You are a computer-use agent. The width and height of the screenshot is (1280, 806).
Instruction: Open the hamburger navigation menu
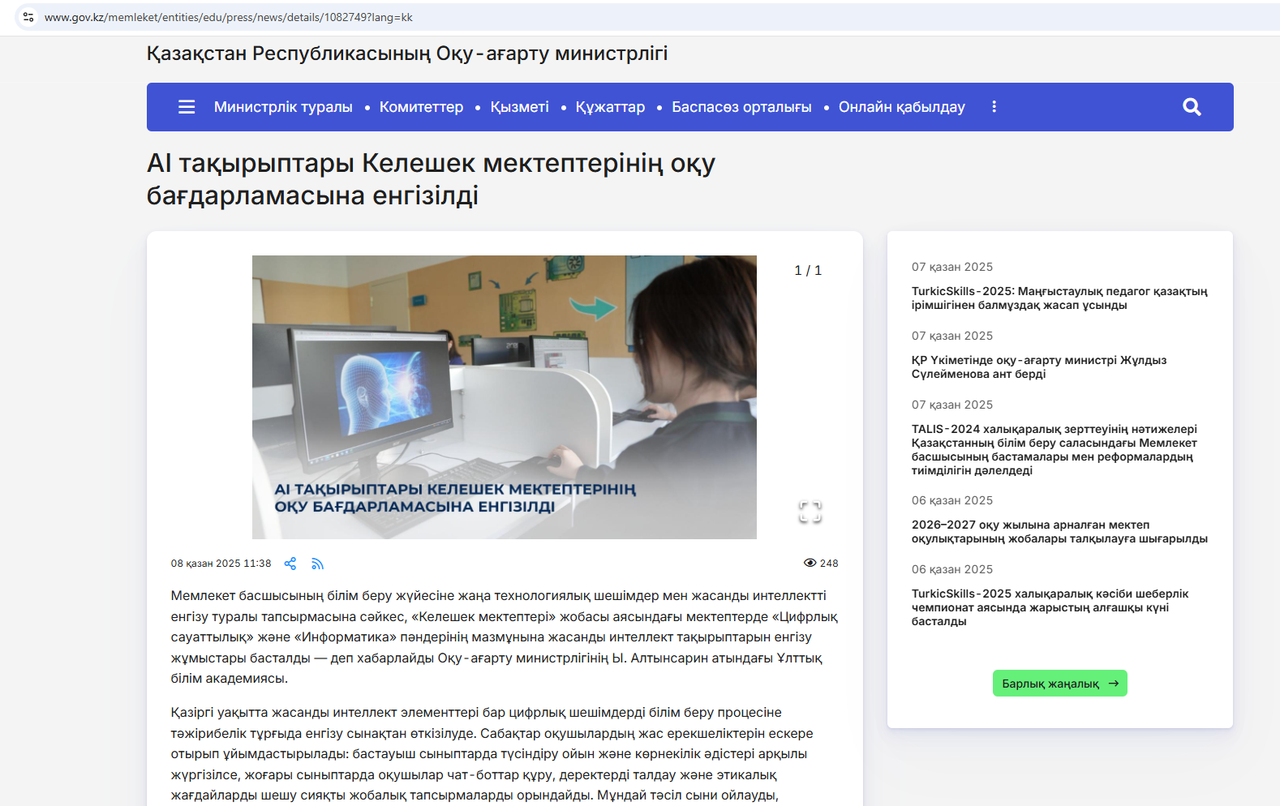click(x=187, y=107)
